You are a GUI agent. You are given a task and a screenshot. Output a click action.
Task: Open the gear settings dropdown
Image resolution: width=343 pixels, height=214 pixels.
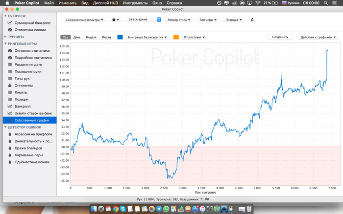(x=116, y=20)
